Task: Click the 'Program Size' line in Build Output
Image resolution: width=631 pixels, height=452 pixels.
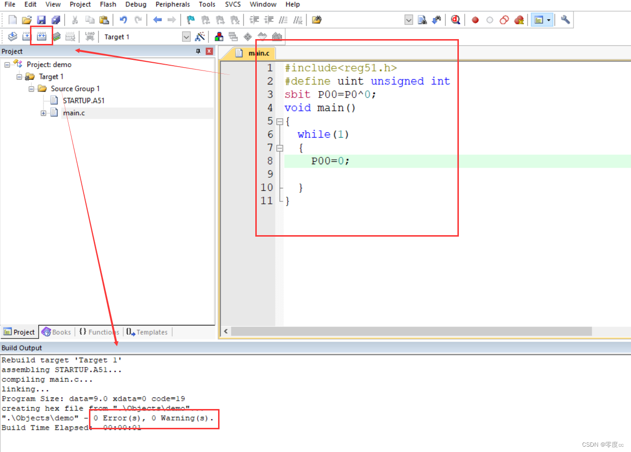Action: click(x=93, y=399)
